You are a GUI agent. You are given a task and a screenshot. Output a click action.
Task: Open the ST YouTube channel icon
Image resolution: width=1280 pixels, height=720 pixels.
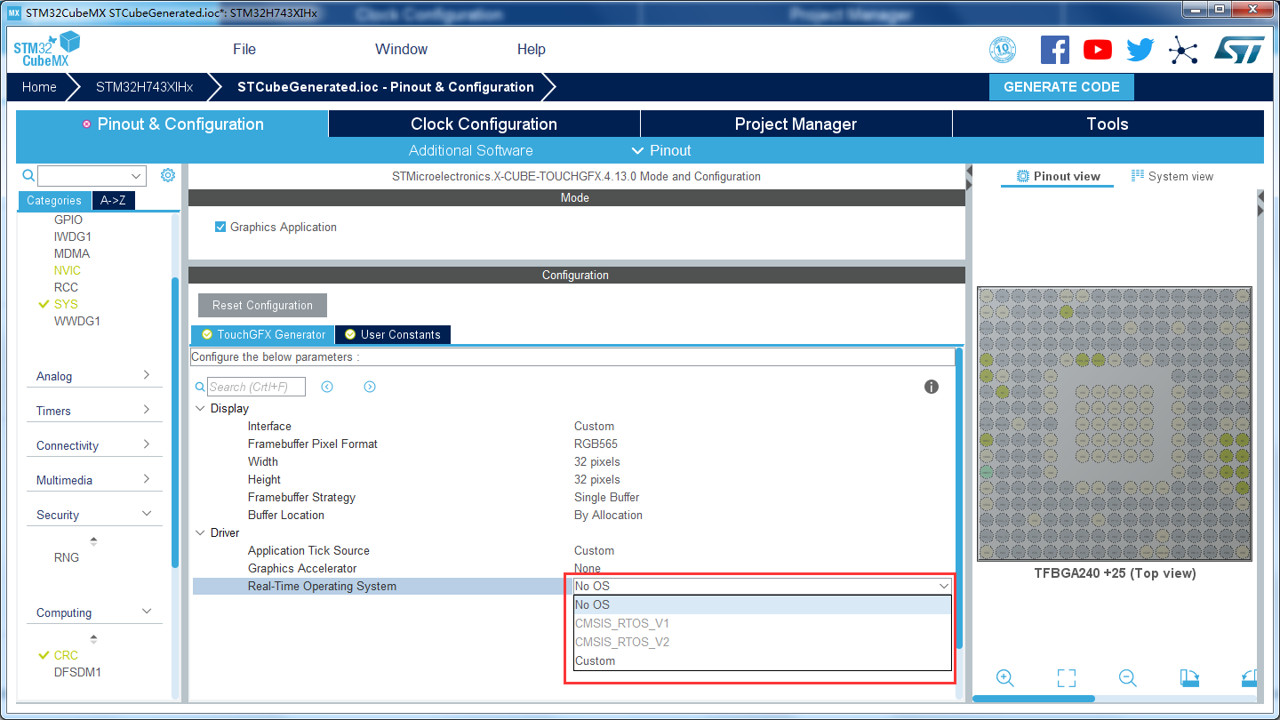(1098, 50)
